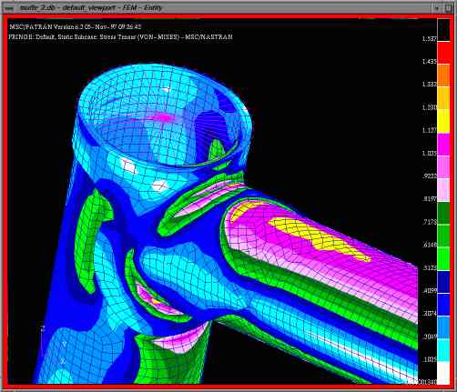Select the cyan legend swatch
Image resolution: width=457 pixels, height=392 pixels.
[x=443, y=350]
